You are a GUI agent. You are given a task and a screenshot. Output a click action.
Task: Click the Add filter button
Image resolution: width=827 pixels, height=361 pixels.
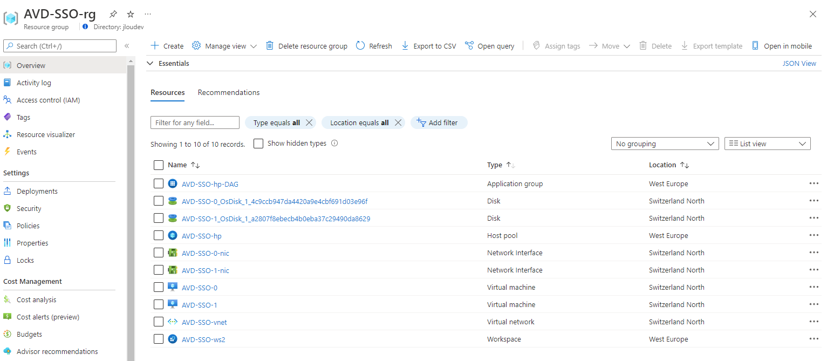[439, 122]
